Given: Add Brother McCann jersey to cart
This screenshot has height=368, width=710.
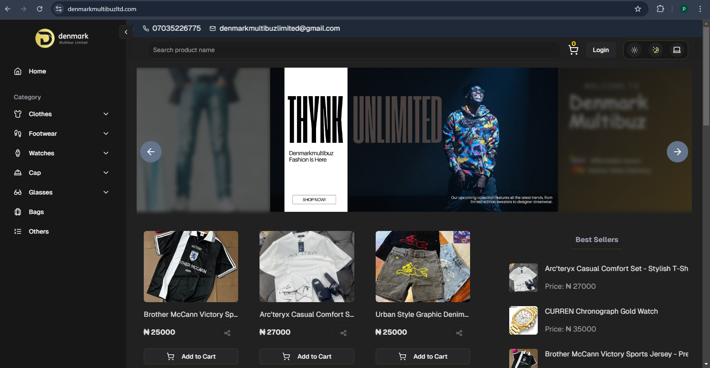Looking at the screenshot, I should 191,356.
